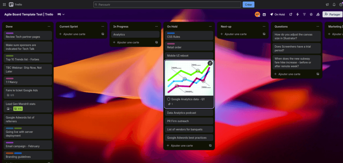Open the board view switcher dropdown
343x163 pixels.
tap(61, 14)
